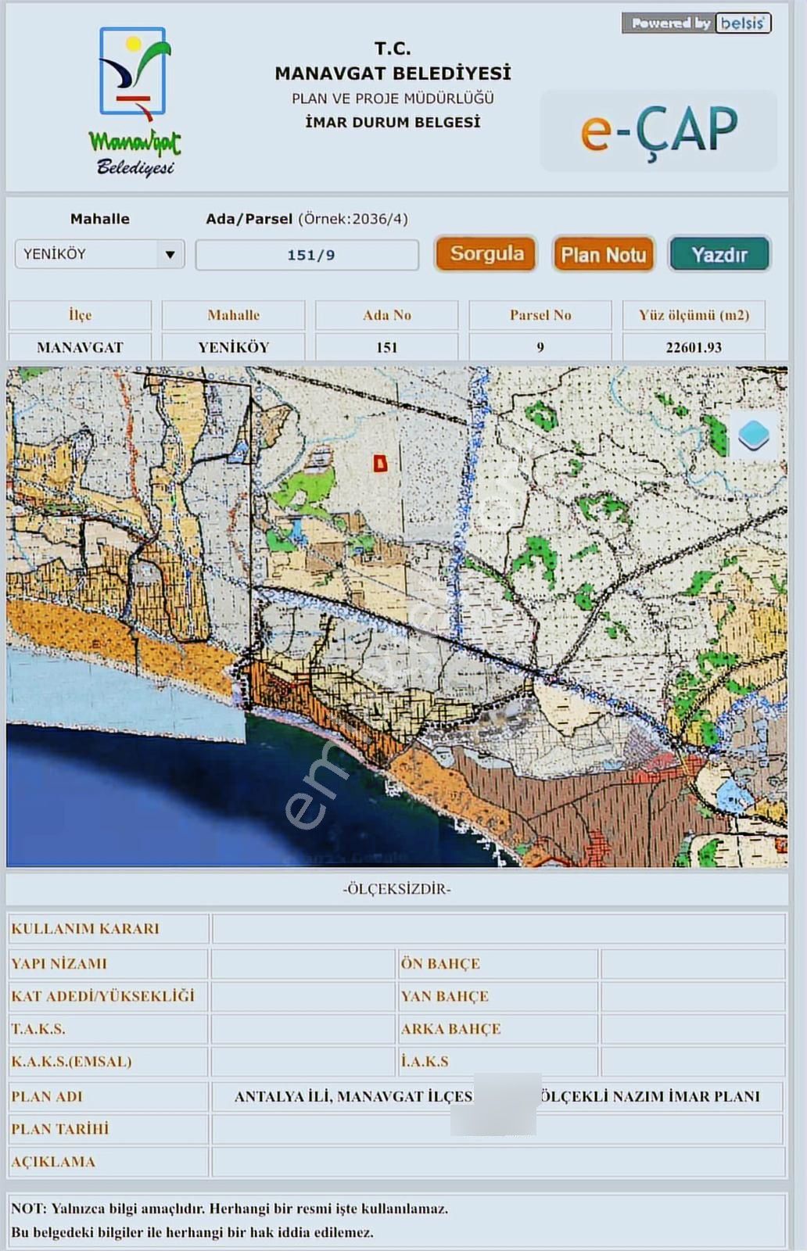Click the MANAVGAT BELEDİYESİ title
This screenshot has width=807, height=1251.
tap(393, 73)
